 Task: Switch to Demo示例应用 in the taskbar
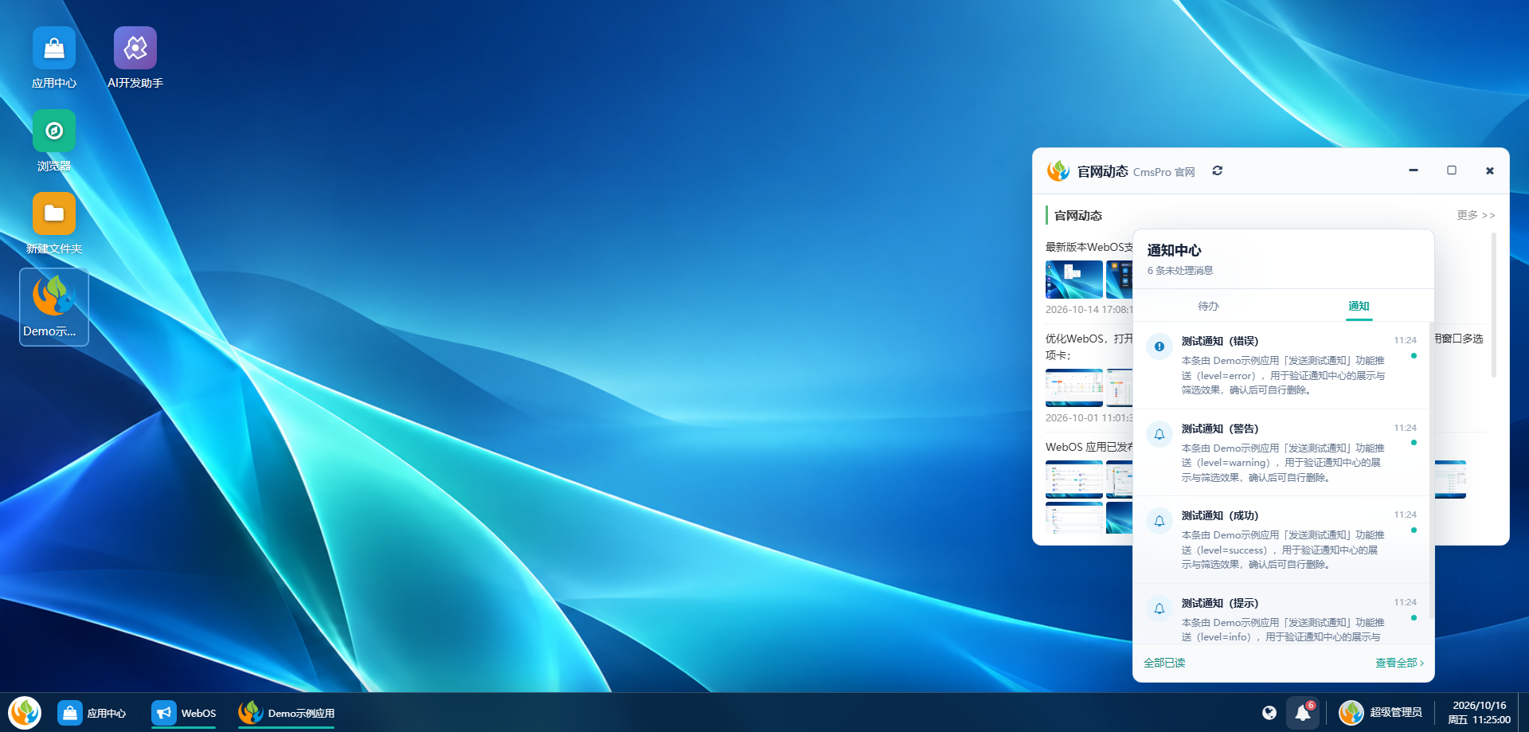coord(287,713)
